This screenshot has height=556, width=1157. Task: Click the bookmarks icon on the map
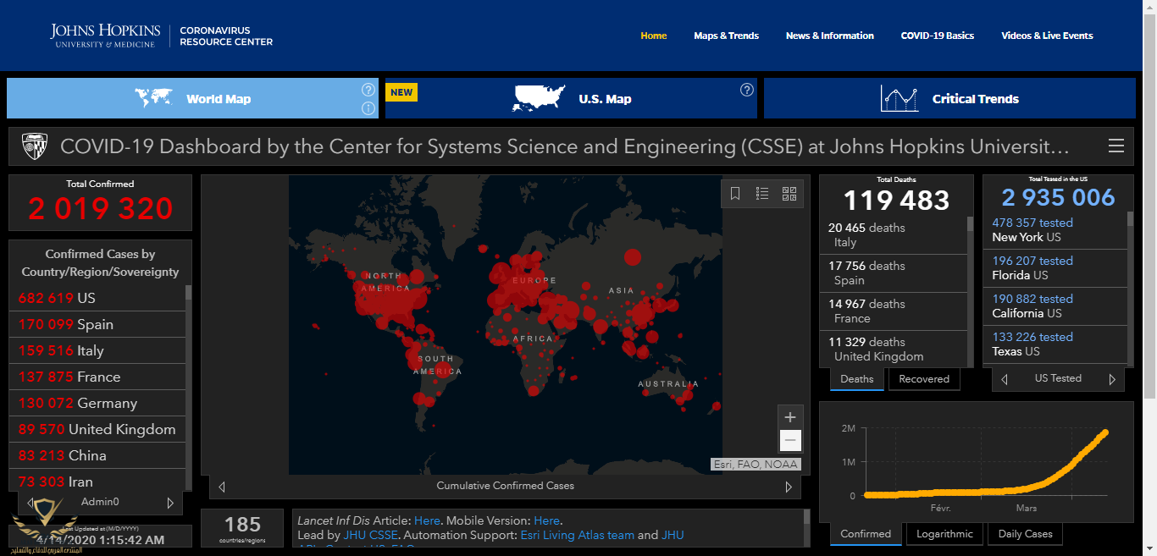point(735,194)
